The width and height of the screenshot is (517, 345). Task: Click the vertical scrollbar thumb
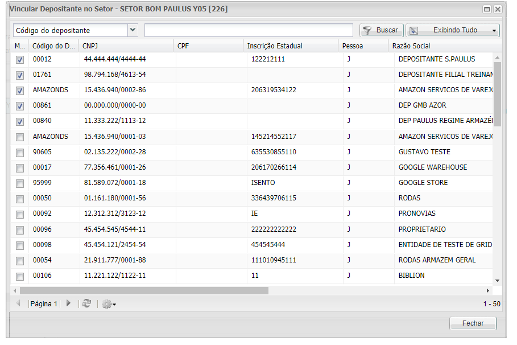coord(497,94)
